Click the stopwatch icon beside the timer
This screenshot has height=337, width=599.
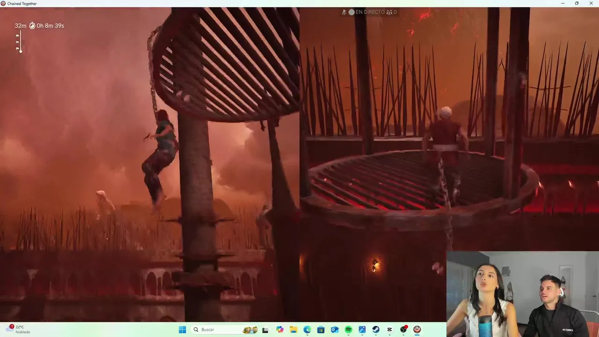click(32, 26)
